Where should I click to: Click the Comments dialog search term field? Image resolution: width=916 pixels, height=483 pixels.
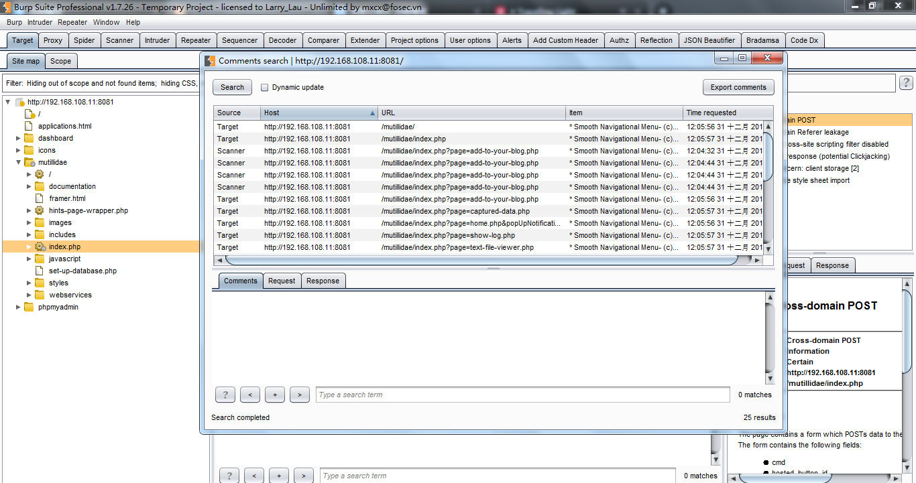click(523, 395)
